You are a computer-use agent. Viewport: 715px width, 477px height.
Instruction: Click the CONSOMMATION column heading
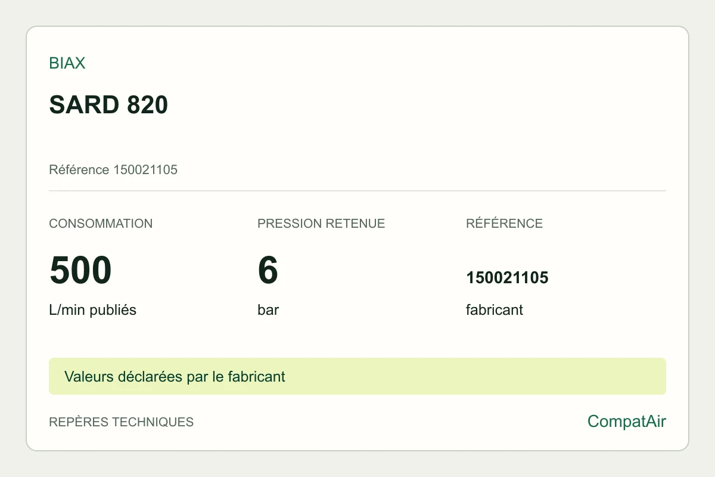click(101, 224)
